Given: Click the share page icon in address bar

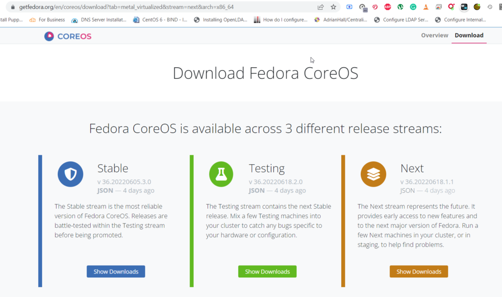Looking at the screenshot, I should click(x=321, y=7).
